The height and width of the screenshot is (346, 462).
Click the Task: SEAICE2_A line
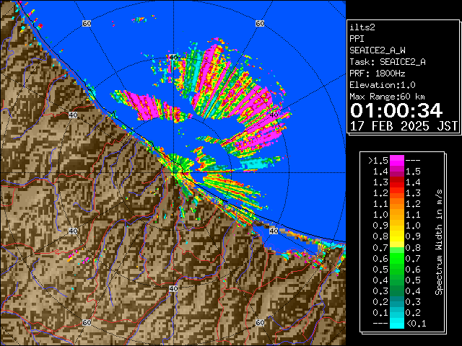click(388, 62)
